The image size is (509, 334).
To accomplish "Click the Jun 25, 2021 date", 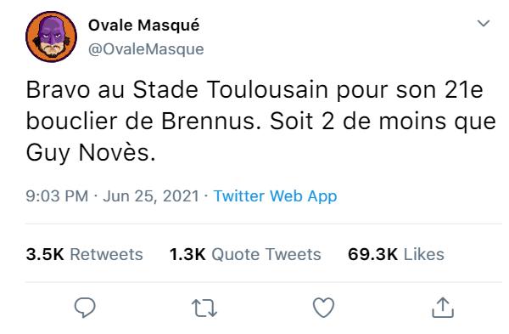I will 151,196.
